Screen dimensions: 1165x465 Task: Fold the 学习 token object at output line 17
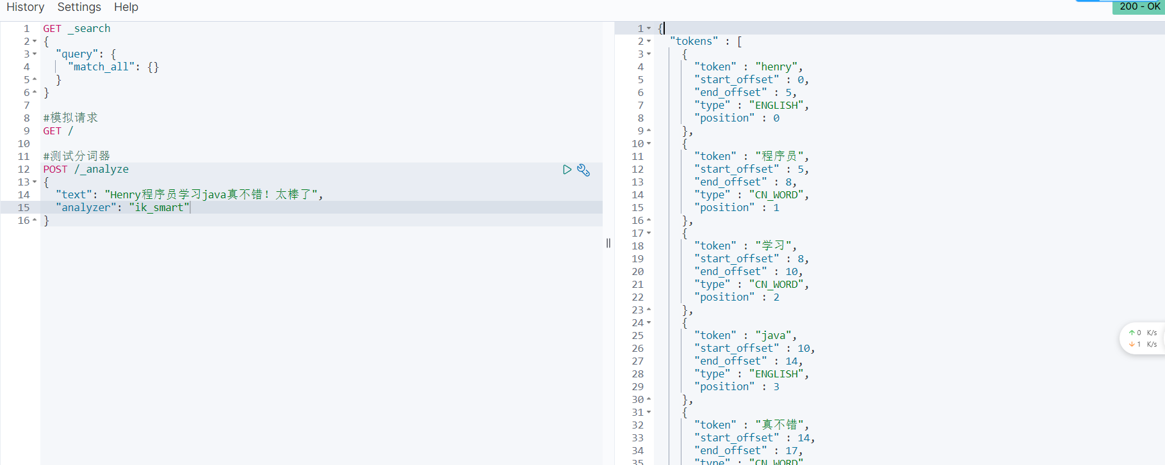tap(649, 233)
